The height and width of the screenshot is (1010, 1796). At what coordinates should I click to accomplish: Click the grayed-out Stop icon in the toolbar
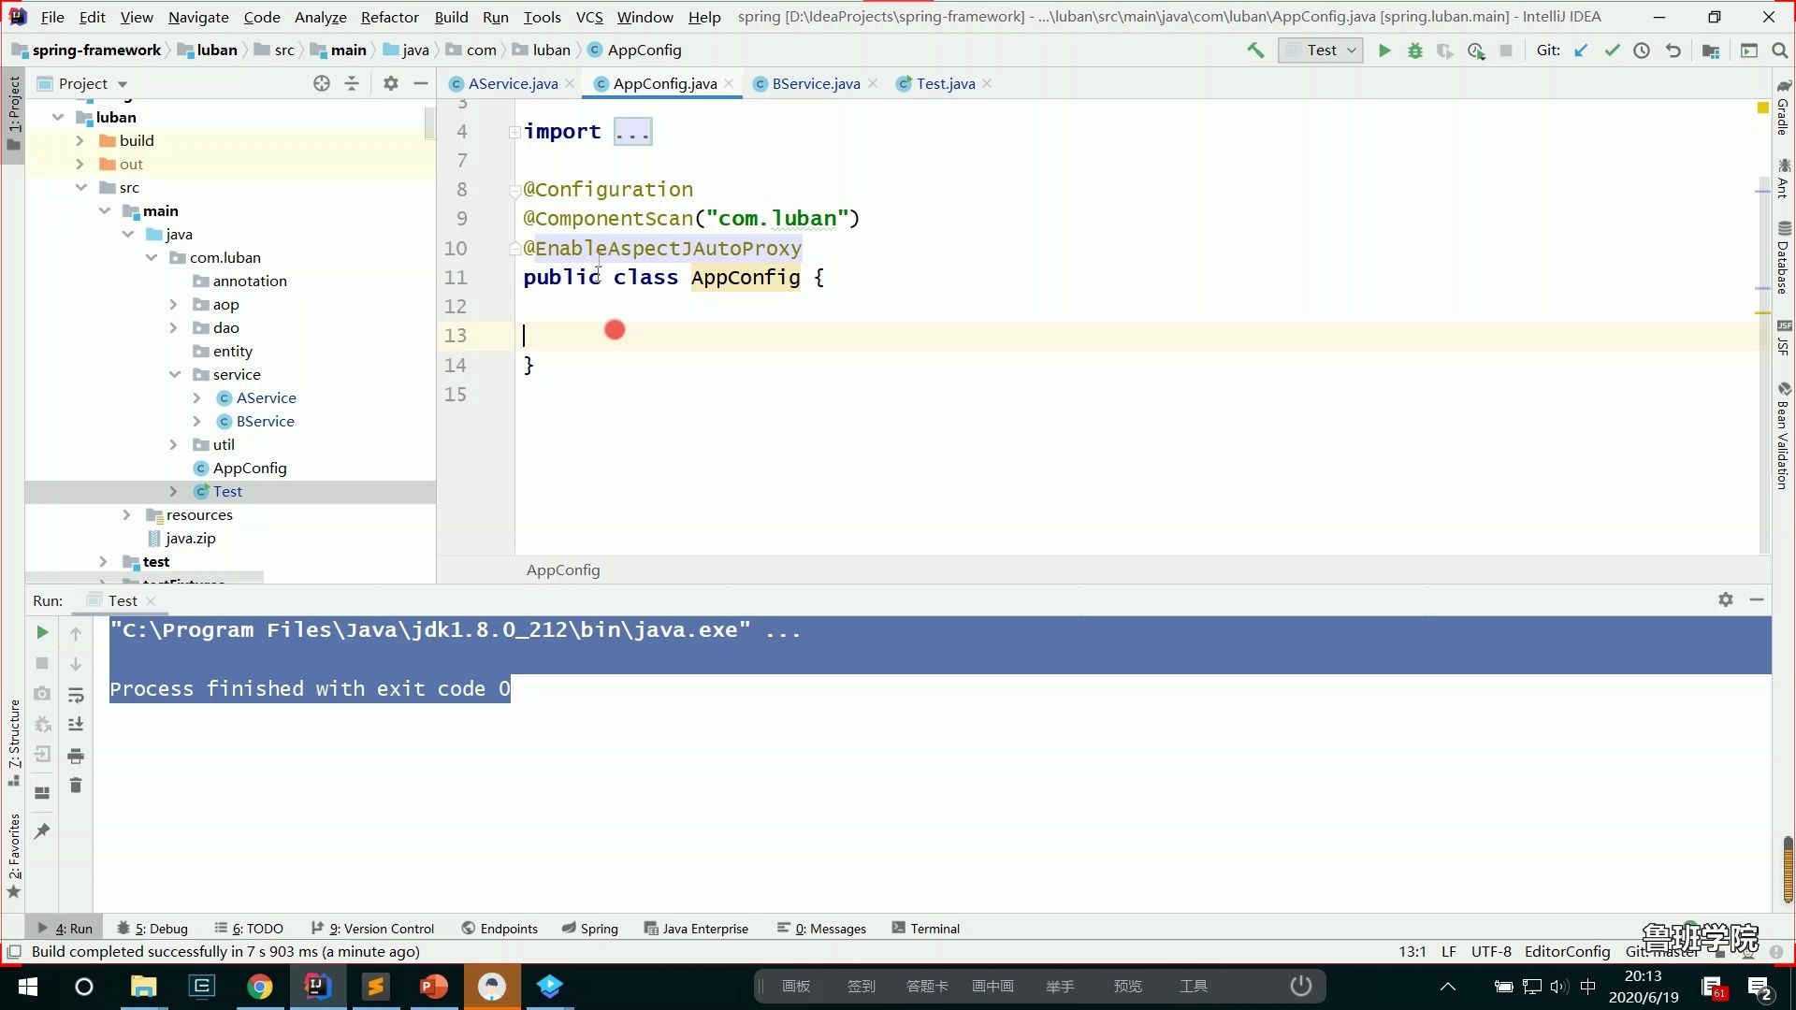click(x=1506, y=50)
